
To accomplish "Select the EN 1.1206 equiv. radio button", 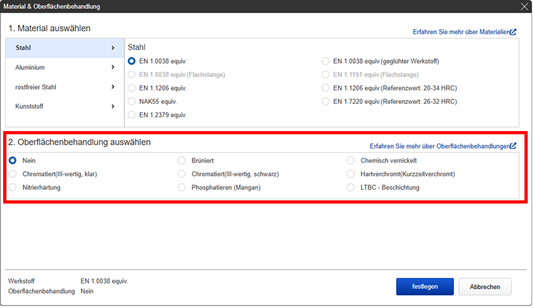I will 132,88.
